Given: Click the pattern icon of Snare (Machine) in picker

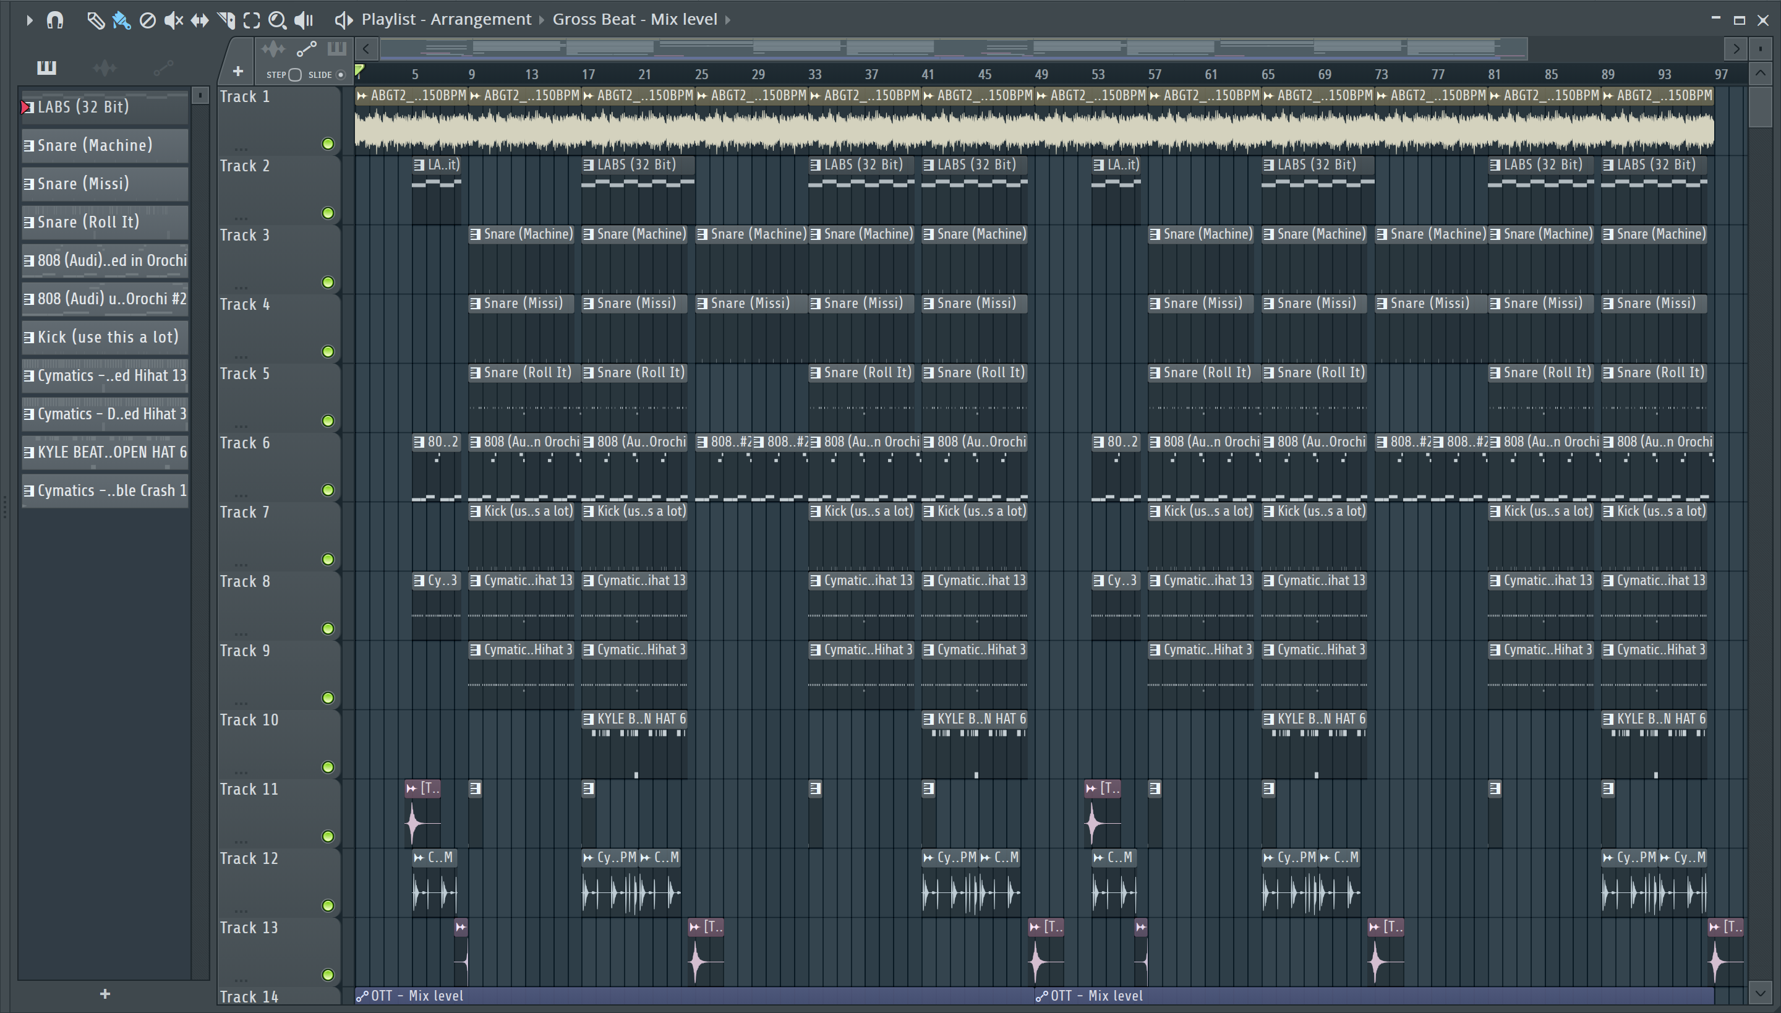Looking at the screenshot, I should tap(29, 145).
